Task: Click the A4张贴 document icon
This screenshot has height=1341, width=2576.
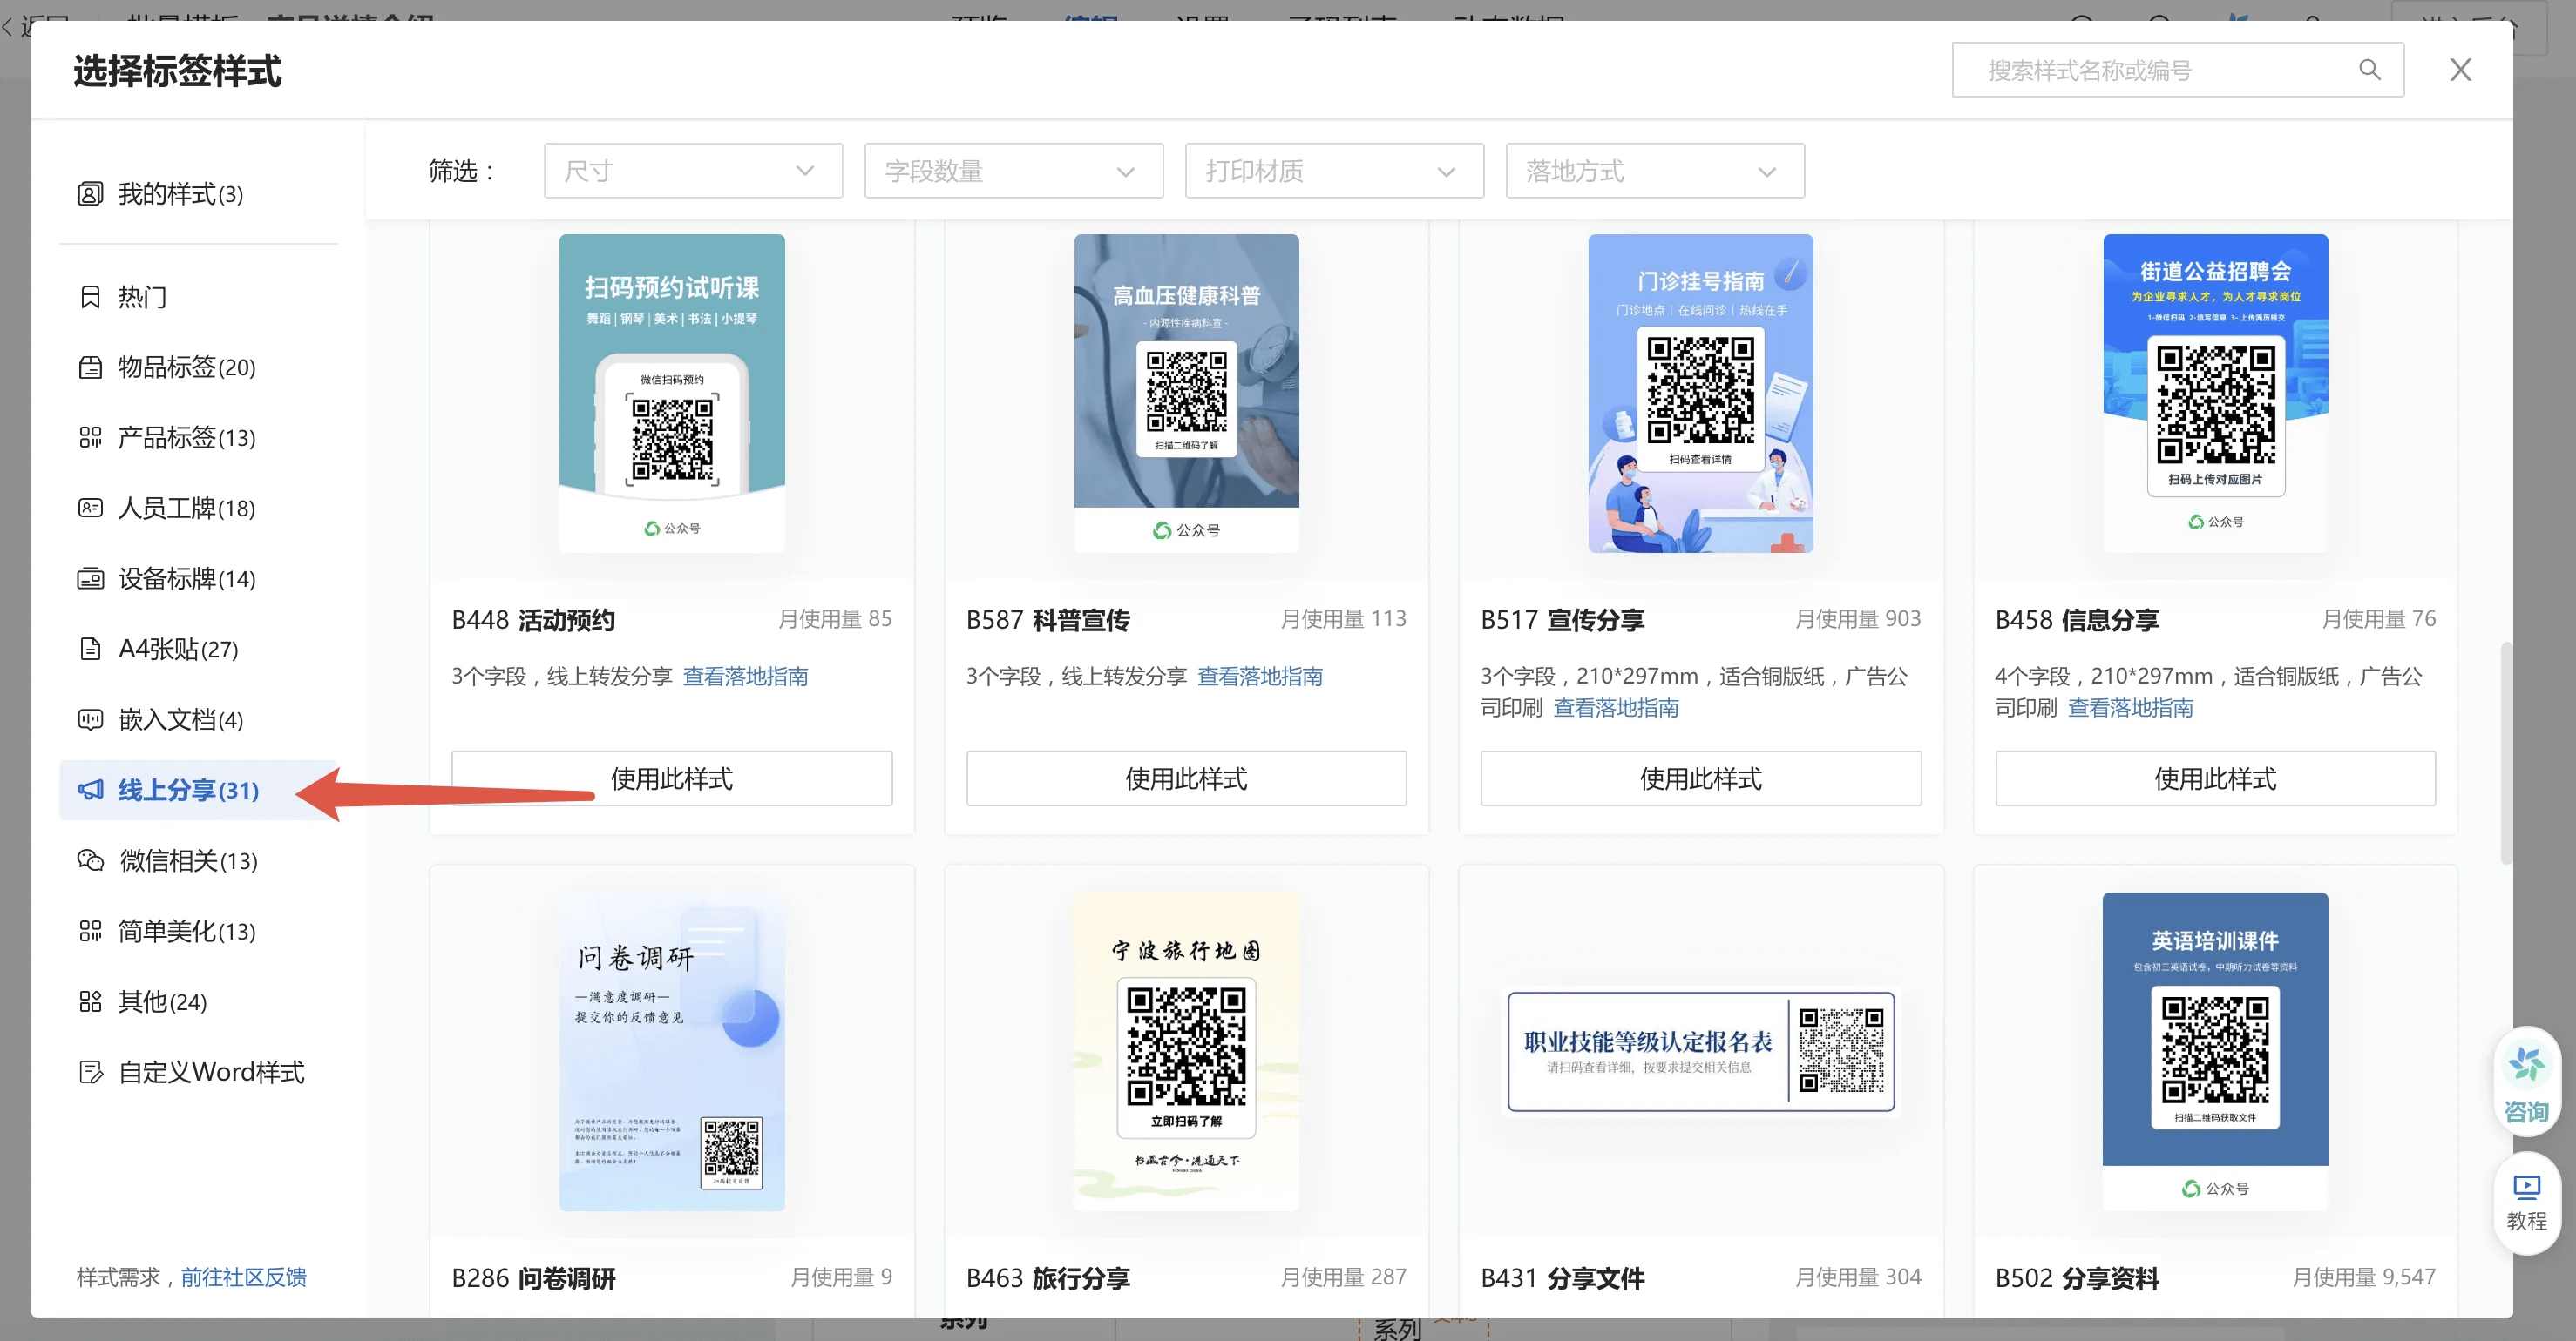Action: pos(90,650)
